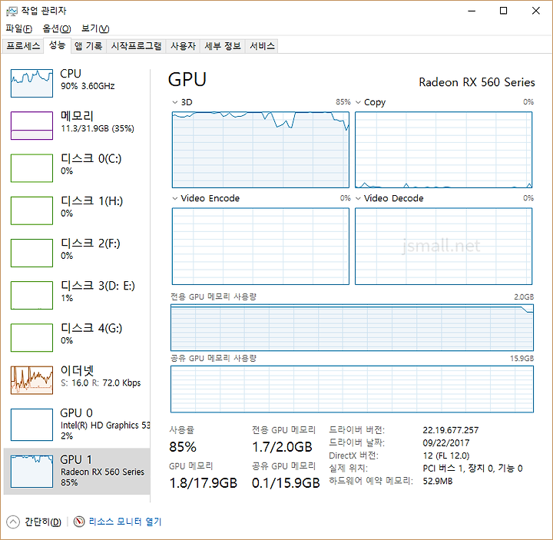Image resolution: width=553 pixels, height=540 pixels.
Task: Click the 90% 3.60GHz CPU value
Action: 88,86
